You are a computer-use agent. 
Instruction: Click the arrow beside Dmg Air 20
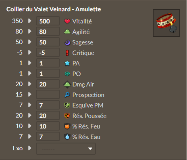pos(30,84)
